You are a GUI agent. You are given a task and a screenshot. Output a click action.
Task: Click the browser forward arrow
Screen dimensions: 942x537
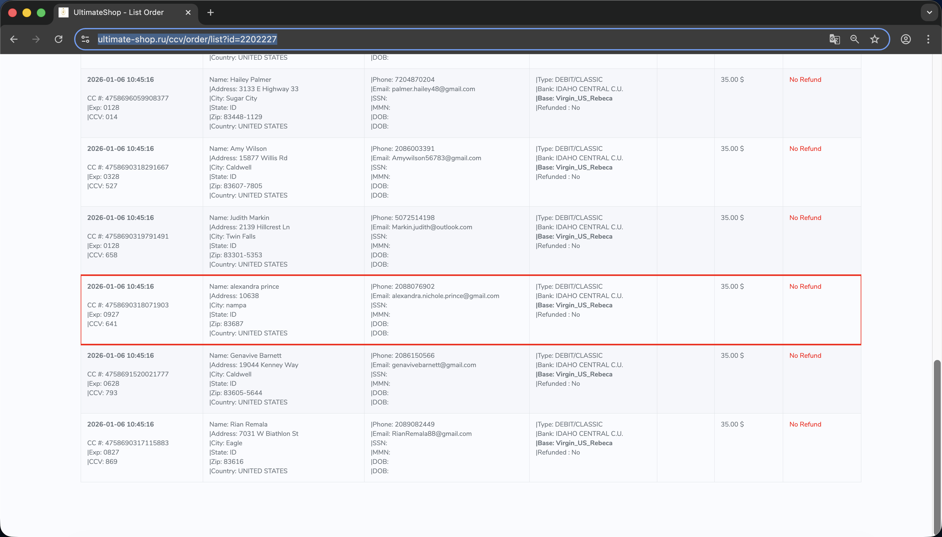[36, 39]
